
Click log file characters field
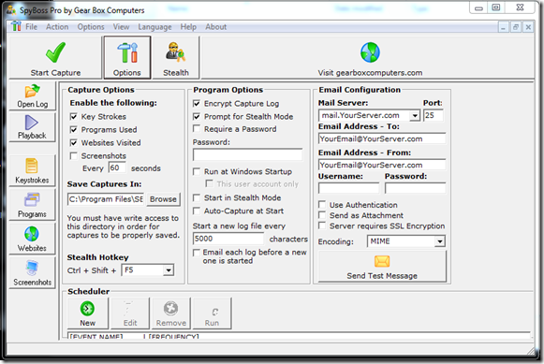[228, 239]
